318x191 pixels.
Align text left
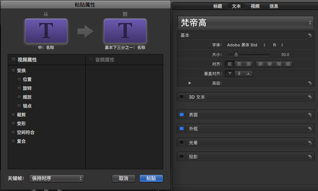230,64
